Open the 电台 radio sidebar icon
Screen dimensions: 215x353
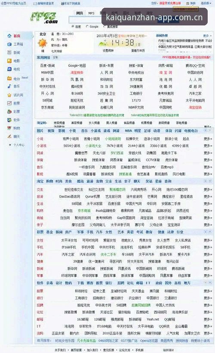click(x=9, y=78)
